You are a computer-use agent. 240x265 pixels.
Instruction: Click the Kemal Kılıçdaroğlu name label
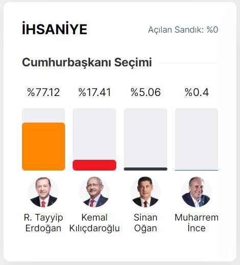(x=95, y=223)
